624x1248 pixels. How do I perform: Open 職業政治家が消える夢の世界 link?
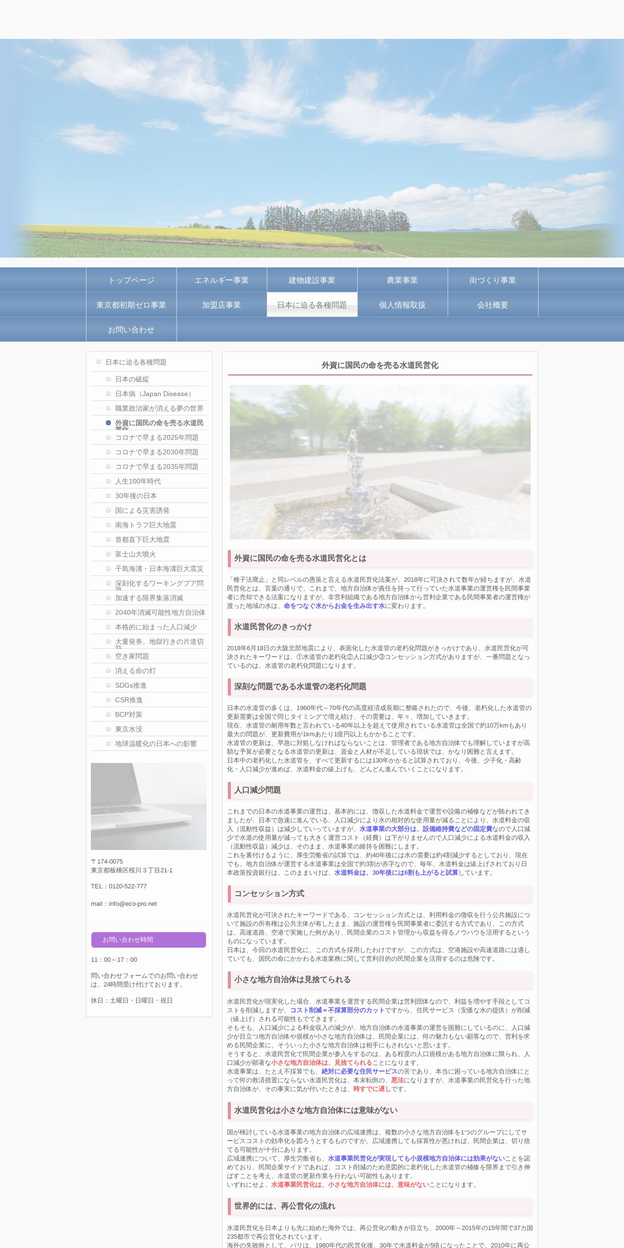click(x=149, y=408)
